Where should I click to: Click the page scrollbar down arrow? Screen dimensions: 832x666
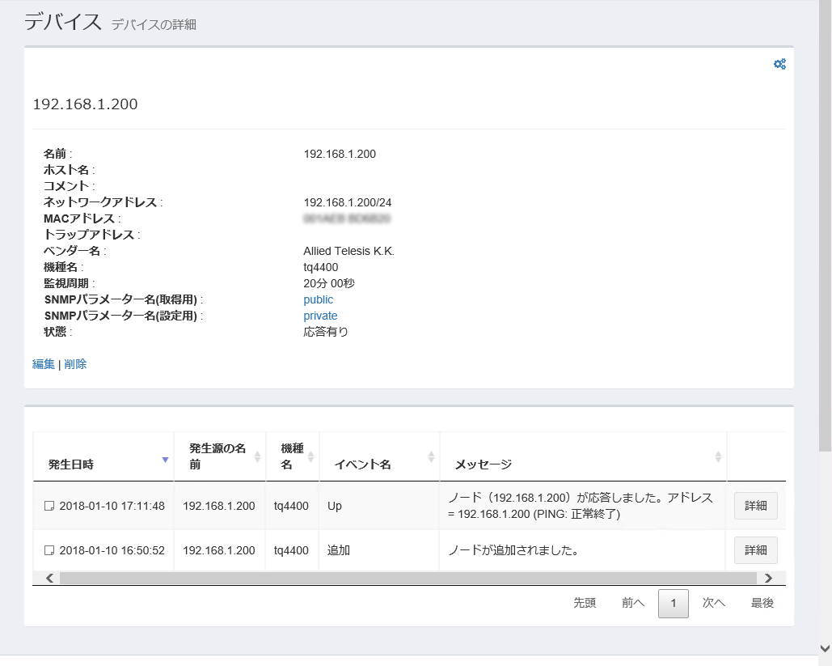click(825, 648)
